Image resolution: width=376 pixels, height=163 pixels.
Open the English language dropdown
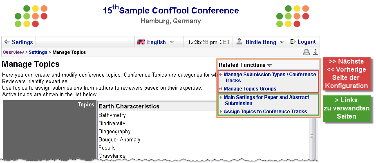point(172,42)
